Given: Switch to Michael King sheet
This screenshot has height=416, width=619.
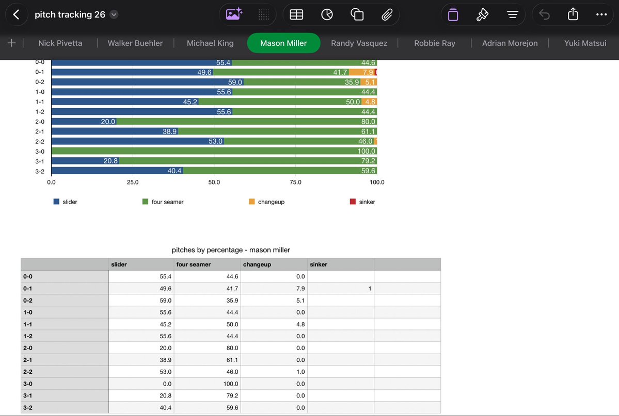Looking at the screenshot, I should click(210, 43).
